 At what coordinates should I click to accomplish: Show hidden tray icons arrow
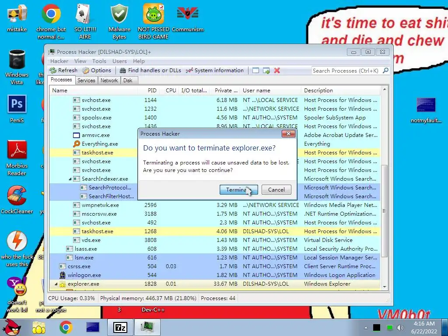tap(366, 328)
